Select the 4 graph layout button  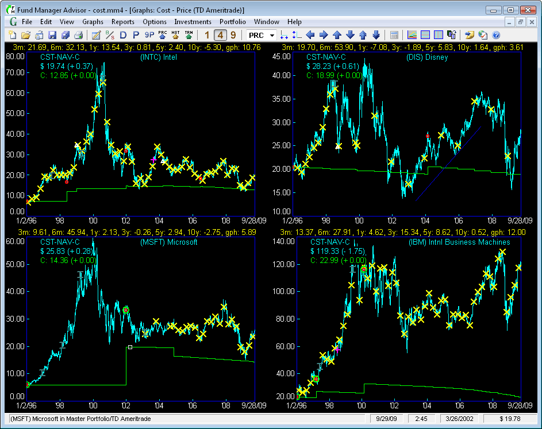click(220, 35)
